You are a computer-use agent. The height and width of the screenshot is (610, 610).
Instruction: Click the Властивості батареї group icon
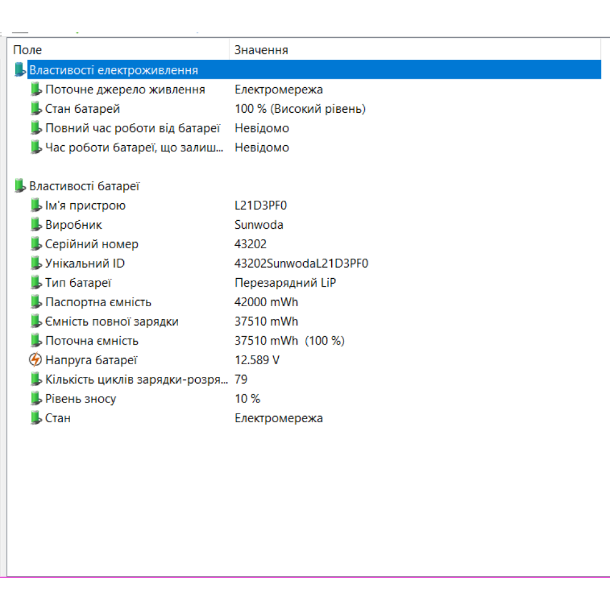tap(20, 186)
